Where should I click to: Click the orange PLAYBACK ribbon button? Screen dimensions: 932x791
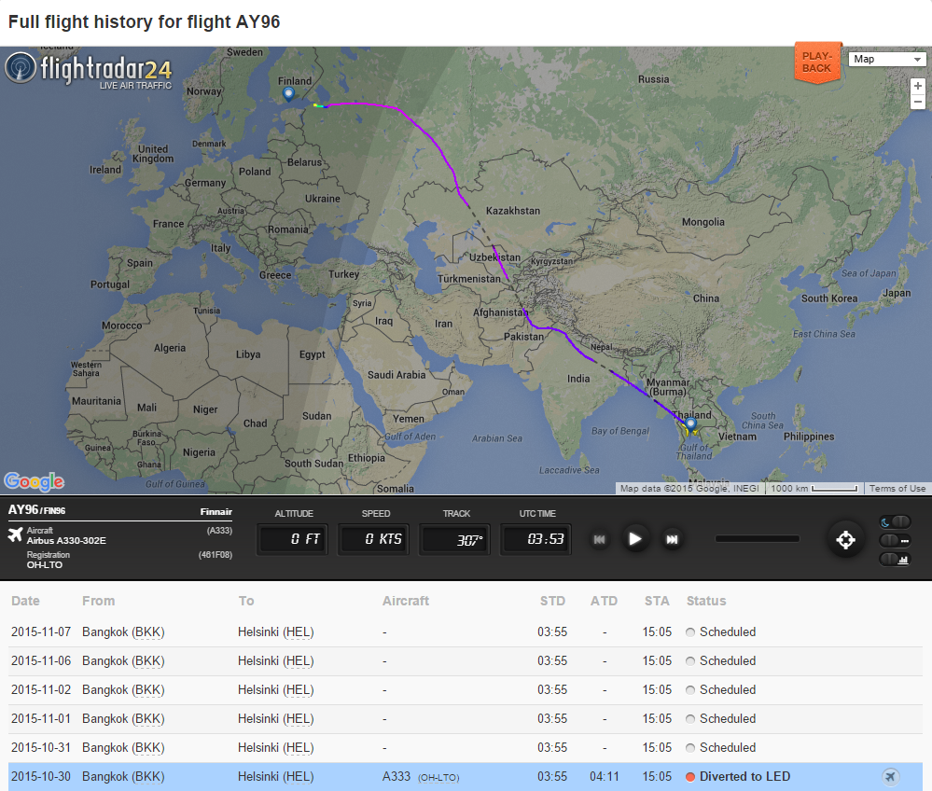(x=817, y=62)
